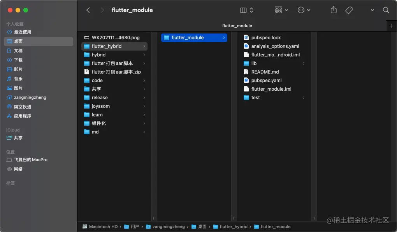
Task: Go forward with the right chevron
Action: 102,10
